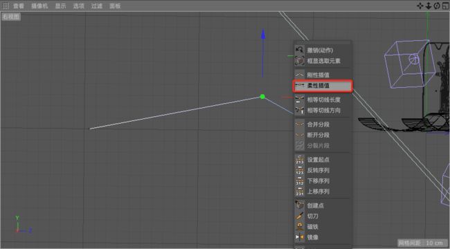Image resolution: width=450 pixels, height=249 pixels.
Task: Click the 框显选取元素 icon
Action: [300, 61]
